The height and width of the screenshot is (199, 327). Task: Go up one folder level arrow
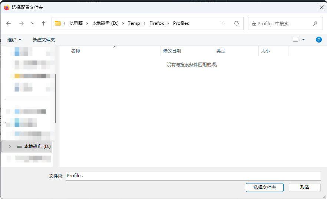tap(43, 23)
